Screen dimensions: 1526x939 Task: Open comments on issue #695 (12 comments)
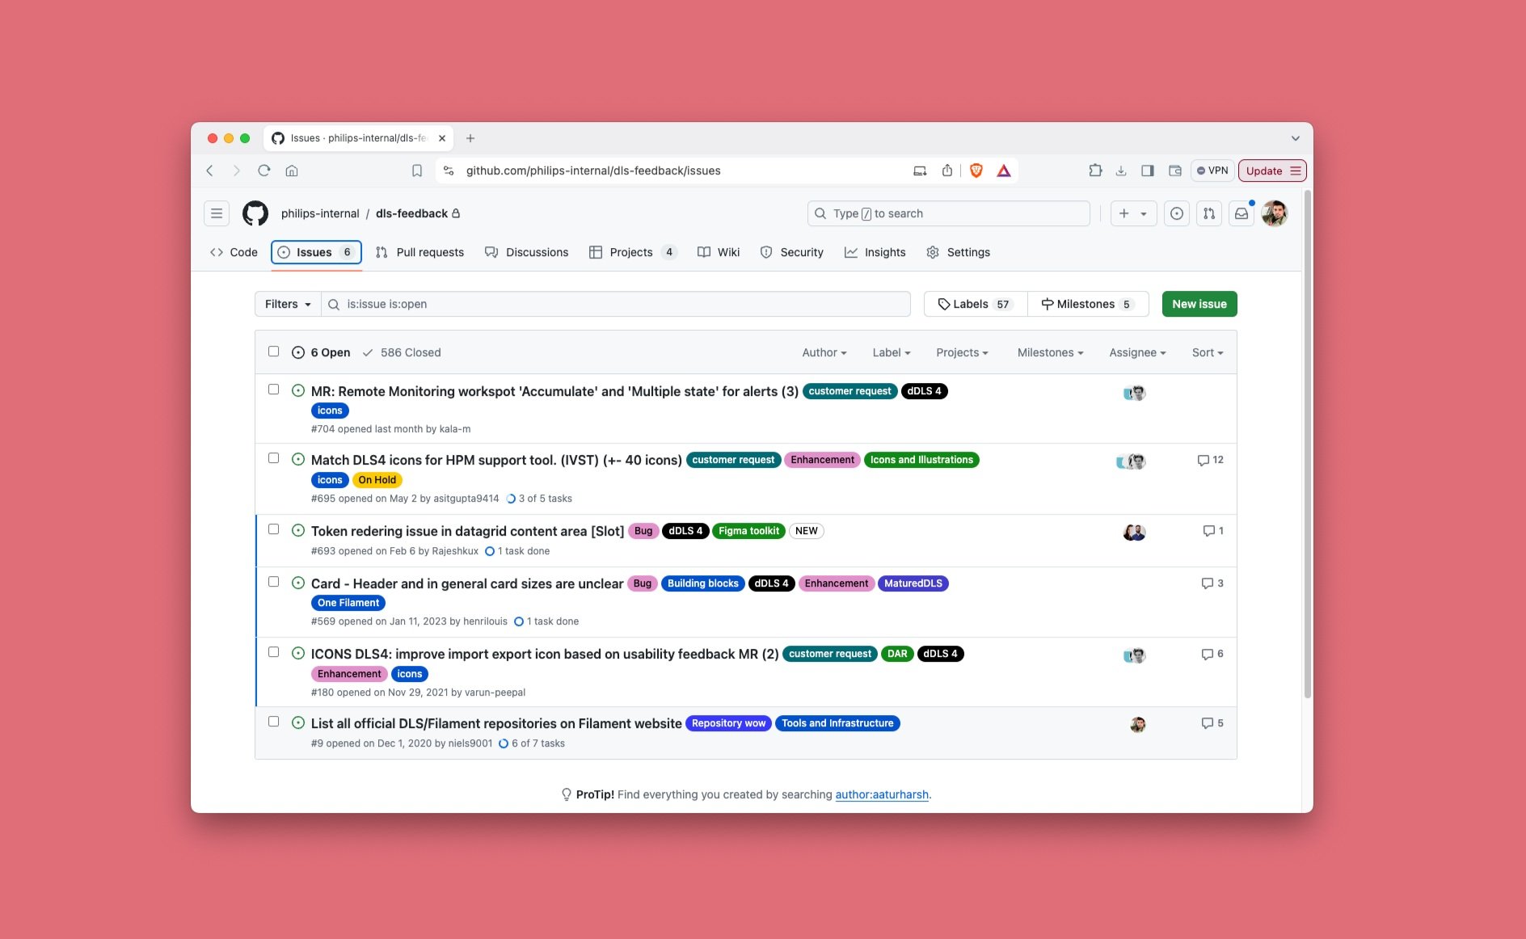click(1210, 460)
